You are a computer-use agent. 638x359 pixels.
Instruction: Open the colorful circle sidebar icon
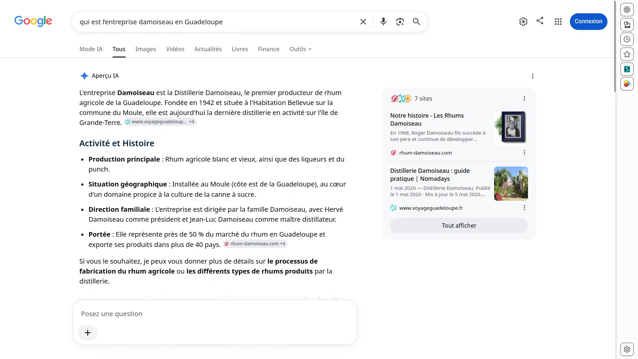(x=627, y=84)
